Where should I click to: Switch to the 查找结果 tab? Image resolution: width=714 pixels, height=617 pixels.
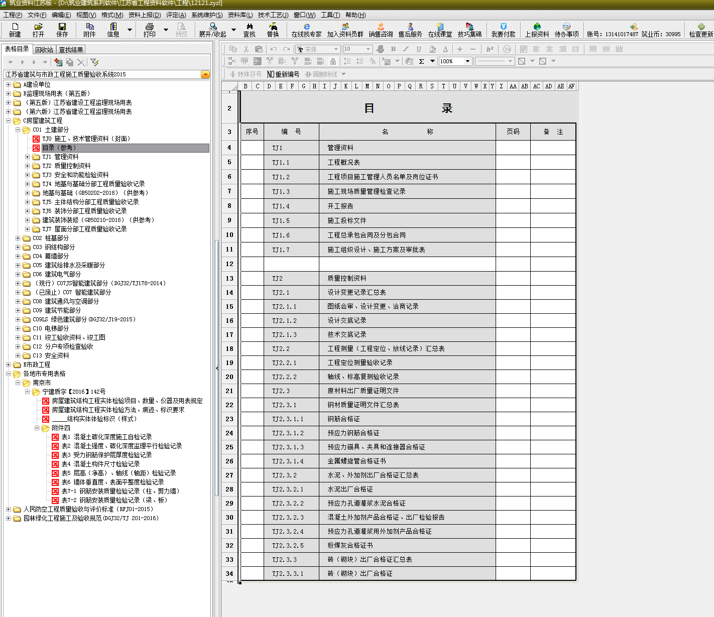point(71,50)
